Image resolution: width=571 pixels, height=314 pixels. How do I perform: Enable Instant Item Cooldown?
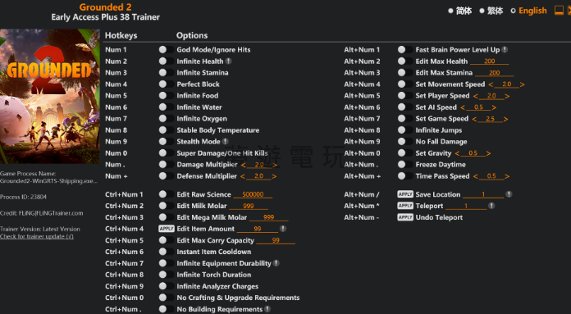coord(166,252)
